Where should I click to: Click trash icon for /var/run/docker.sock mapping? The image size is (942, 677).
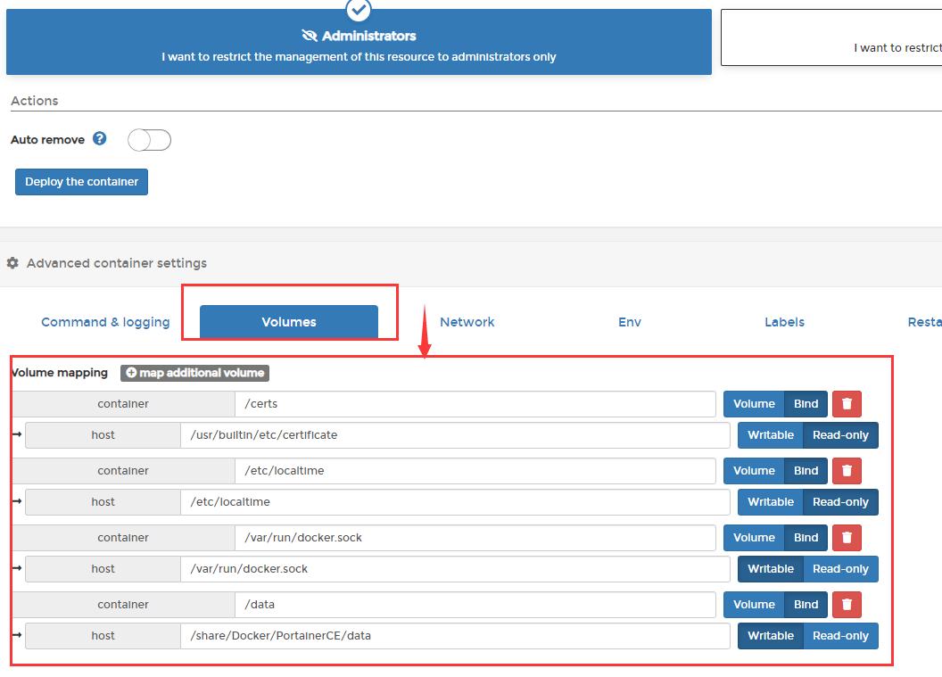coord(847,538)
